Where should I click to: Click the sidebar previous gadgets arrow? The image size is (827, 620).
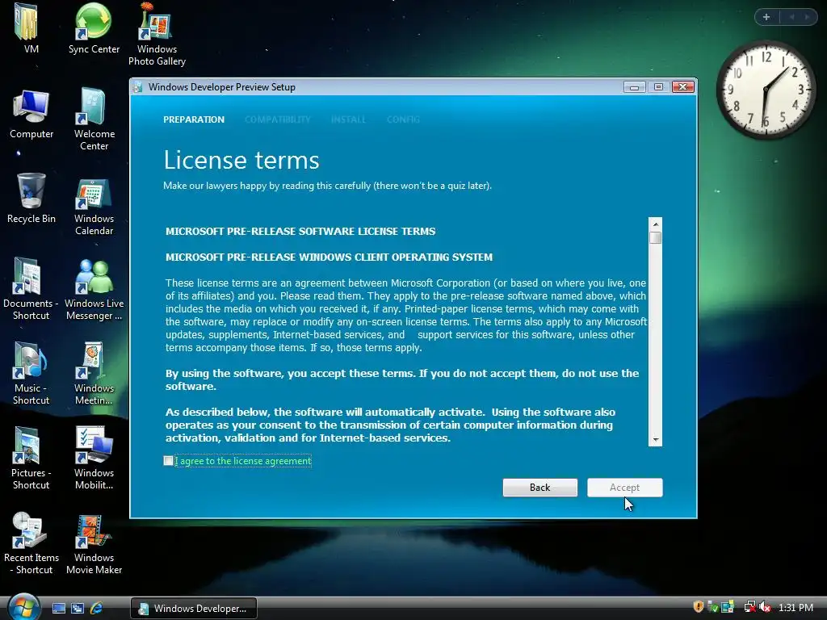(791, 17)
